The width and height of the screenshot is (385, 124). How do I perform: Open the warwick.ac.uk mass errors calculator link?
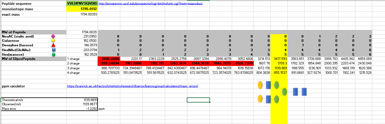coord(133,86)
